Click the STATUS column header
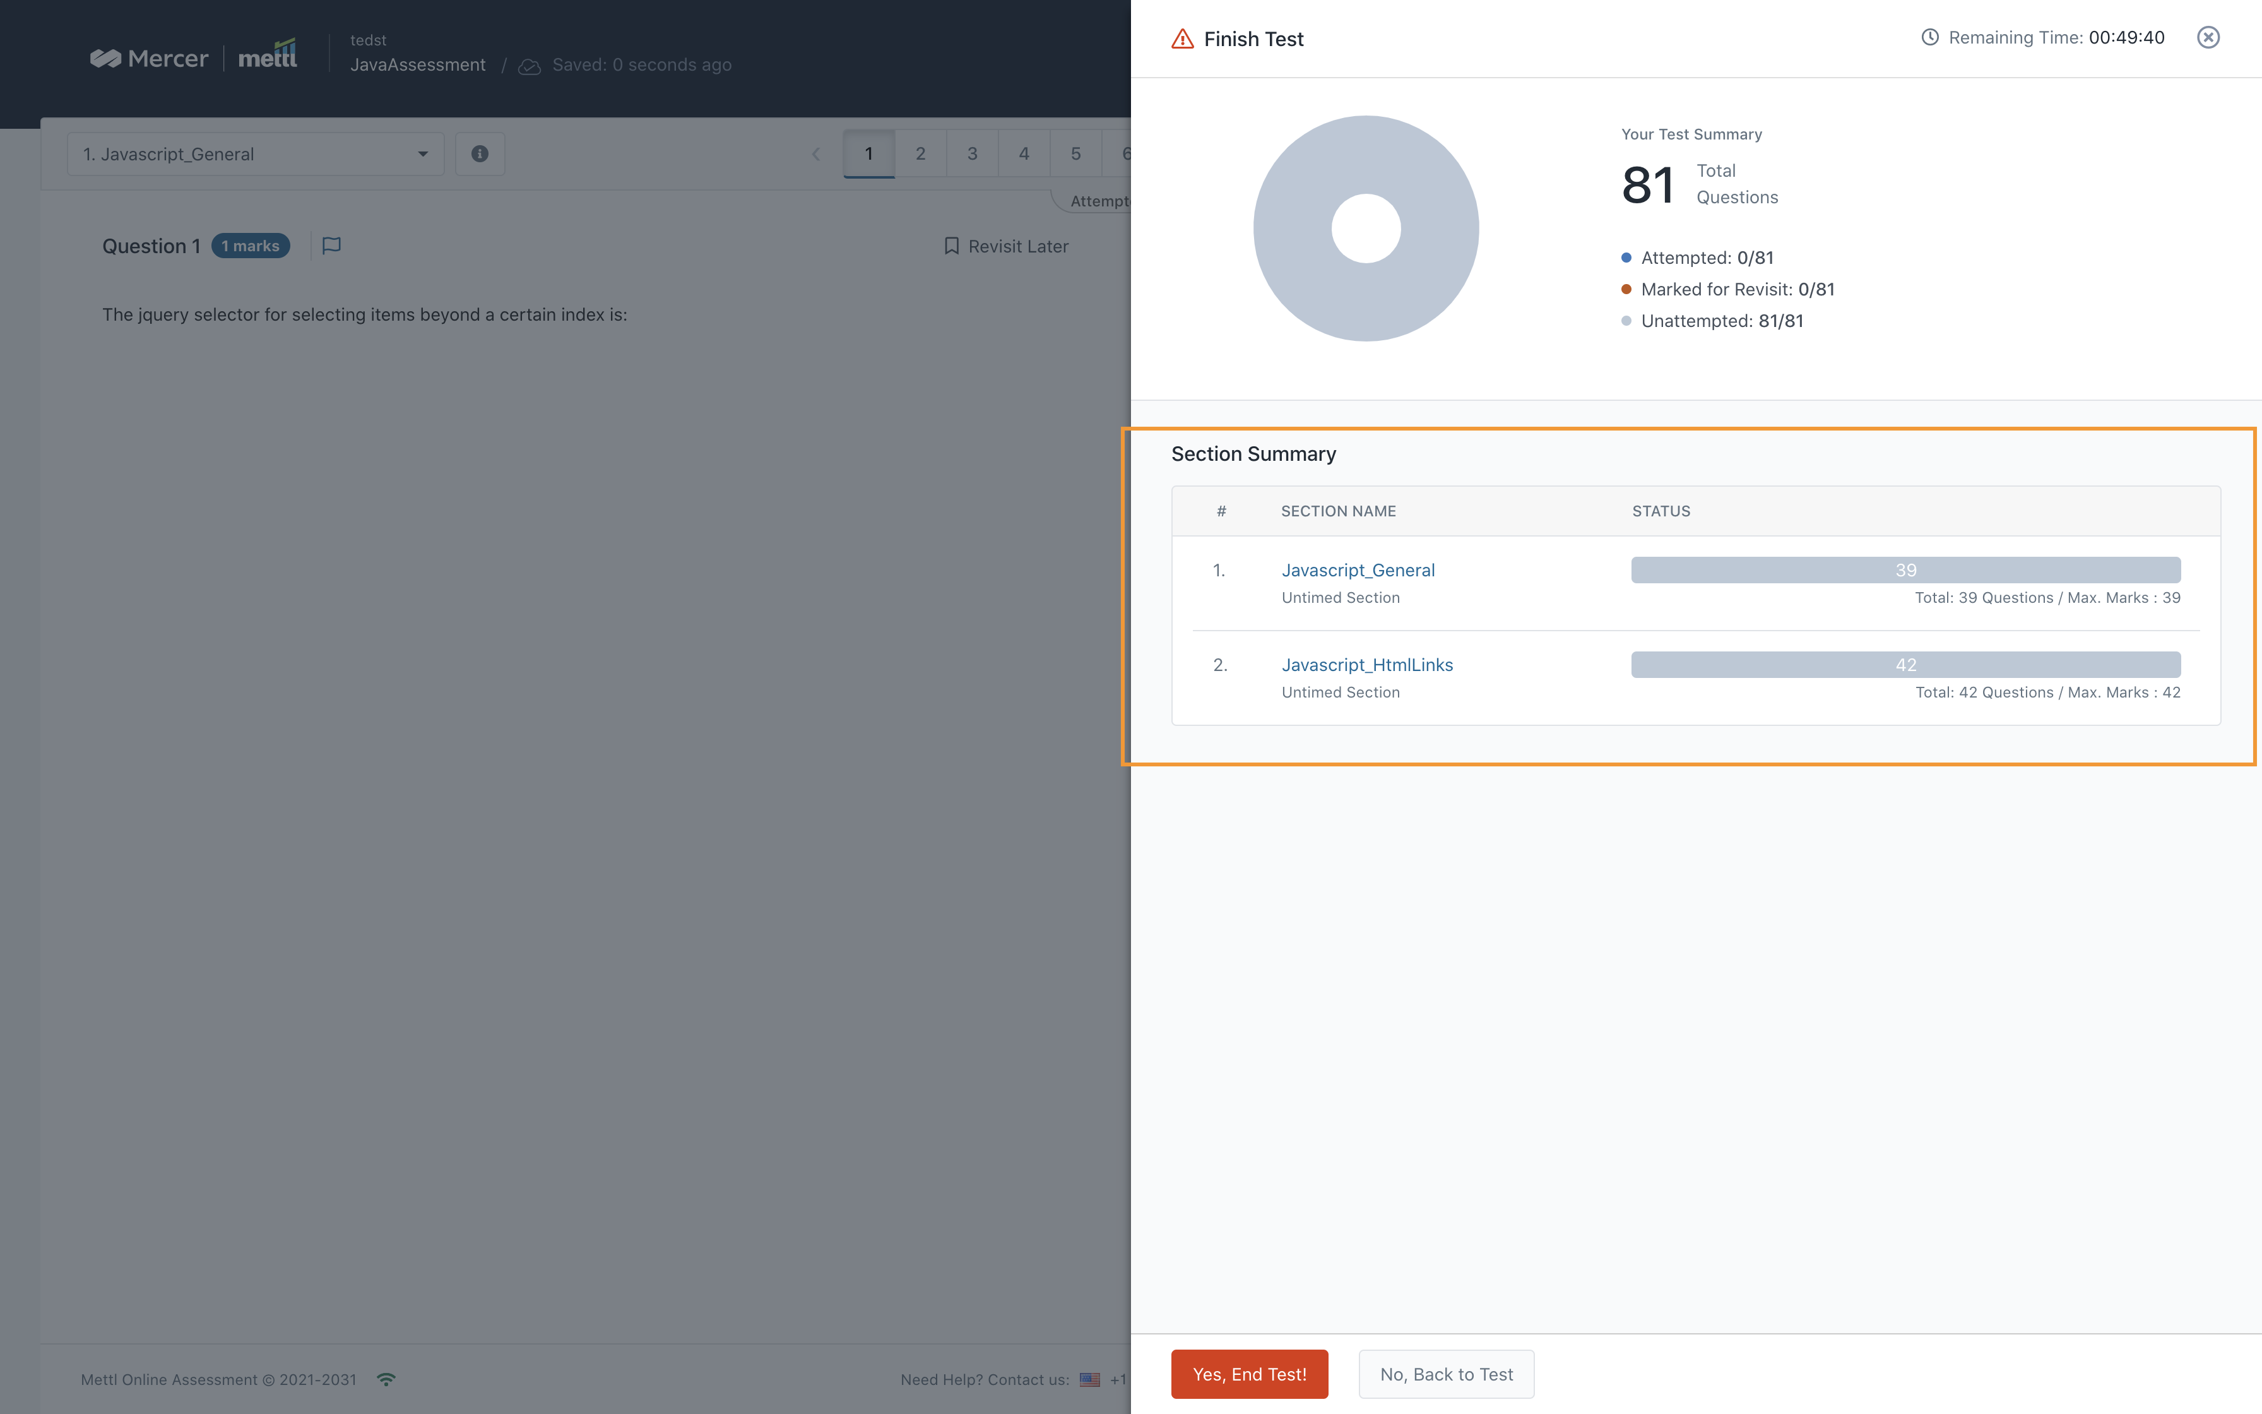 click(x=1661, y=511)
